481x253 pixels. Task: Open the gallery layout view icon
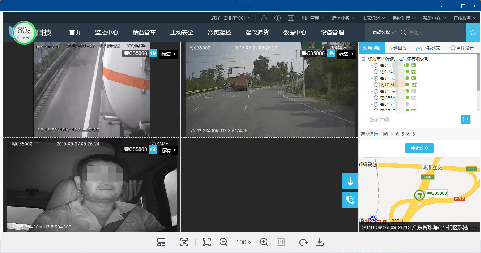pyautogui.click(x=161, y=242)
